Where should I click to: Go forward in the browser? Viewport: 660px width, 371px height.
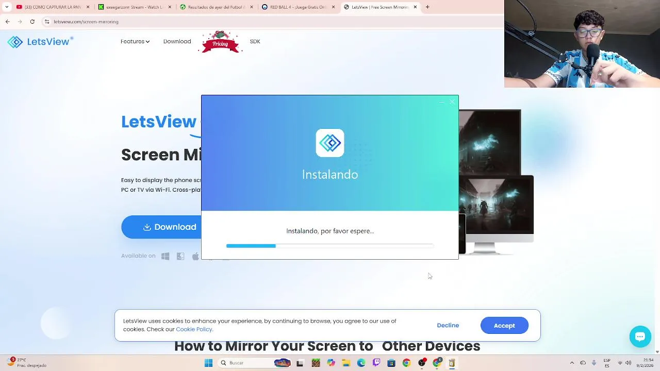tap(20, 22)
